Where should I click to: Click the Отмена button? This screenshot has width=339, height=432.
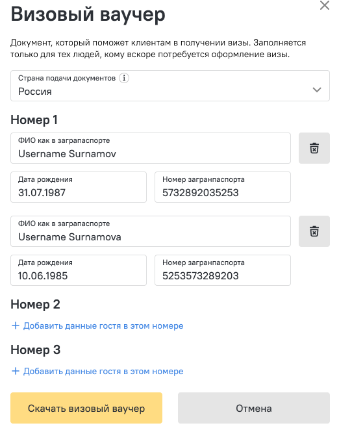click(x=254, y=408)
